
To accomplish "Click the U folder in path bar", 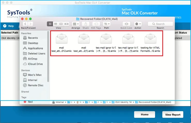I will pyautogui.click(x=70, y=102).
